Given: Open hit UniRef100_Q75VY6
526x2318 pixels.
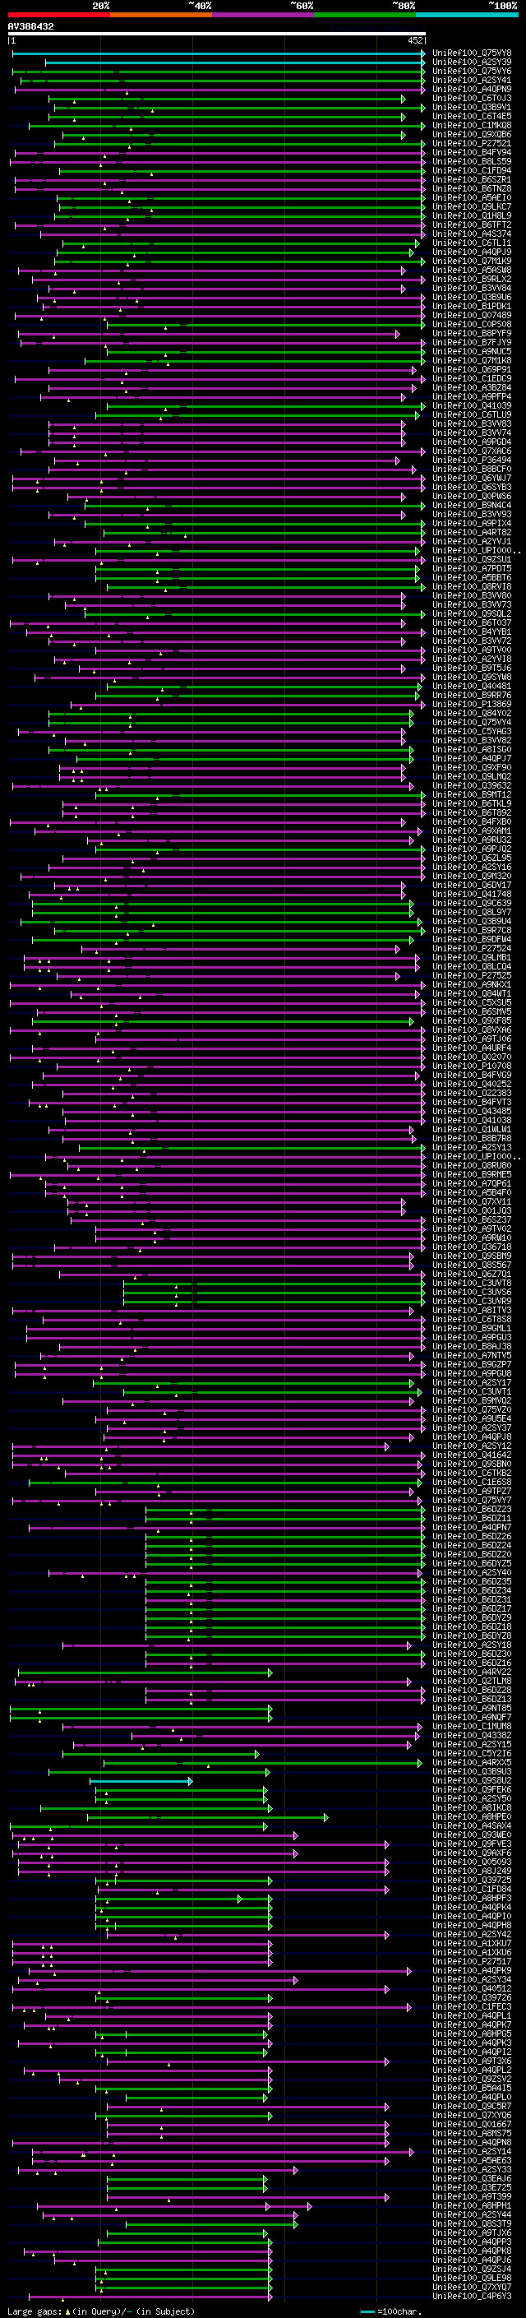Looking at the screenshot, I should 472,71.
